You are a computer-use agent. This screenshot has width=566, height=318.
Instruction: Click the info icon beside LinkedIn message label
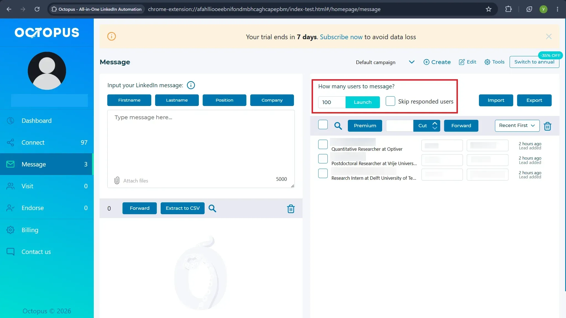click(191, 85)
